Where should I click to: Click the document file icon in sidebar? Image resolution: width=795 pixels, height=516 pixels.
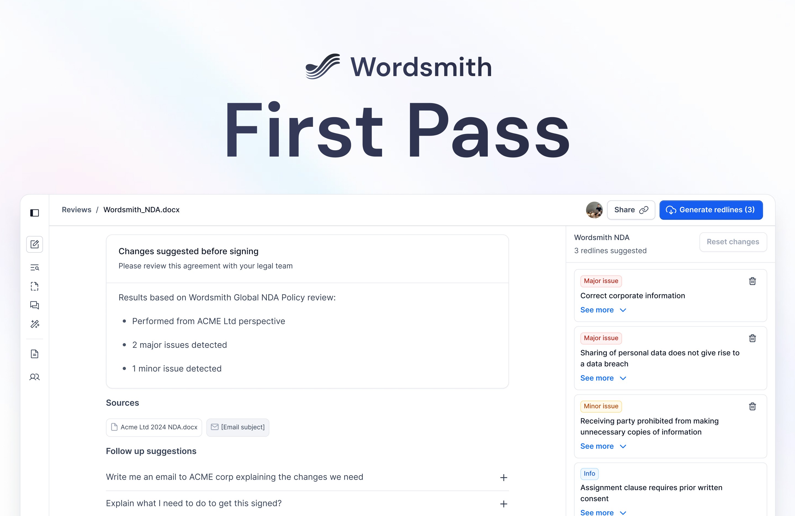pyautogui.click(x=35, y=353)
